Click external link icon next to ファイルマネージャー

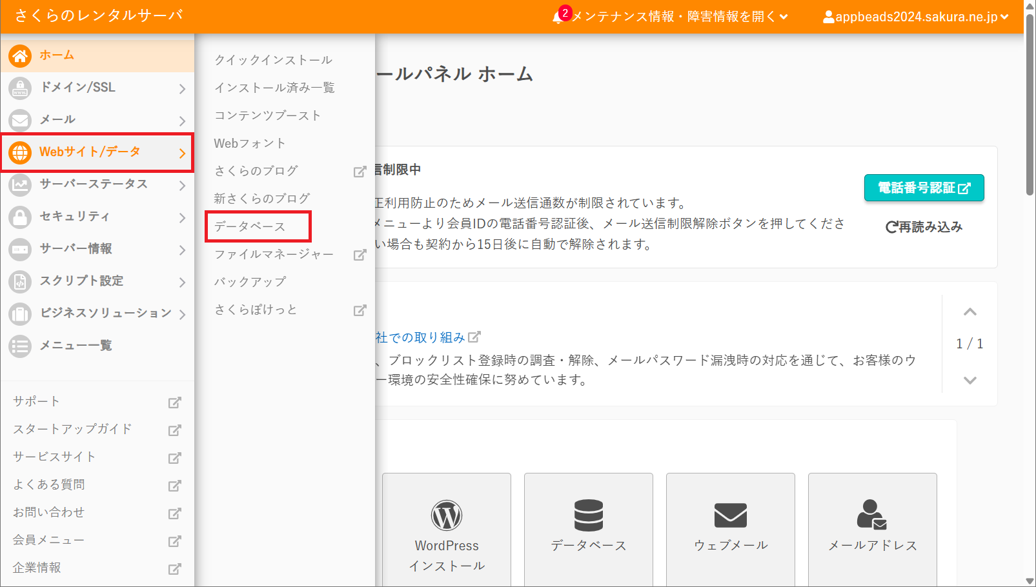tap(360, 255)
